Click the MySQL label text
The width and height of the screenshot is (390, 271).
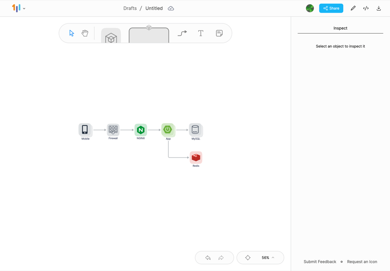(196, 139)
